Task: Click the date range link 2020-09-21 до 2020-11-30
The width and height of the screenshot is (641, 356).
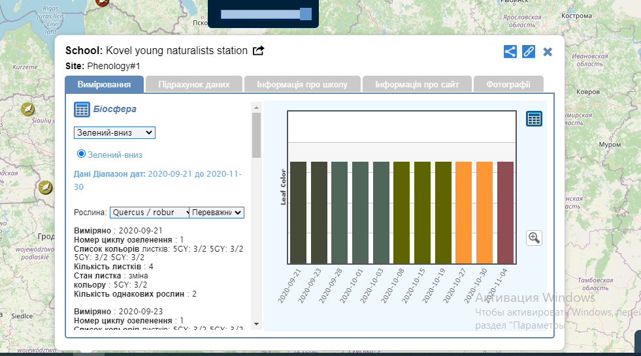Action: (195, 175)
